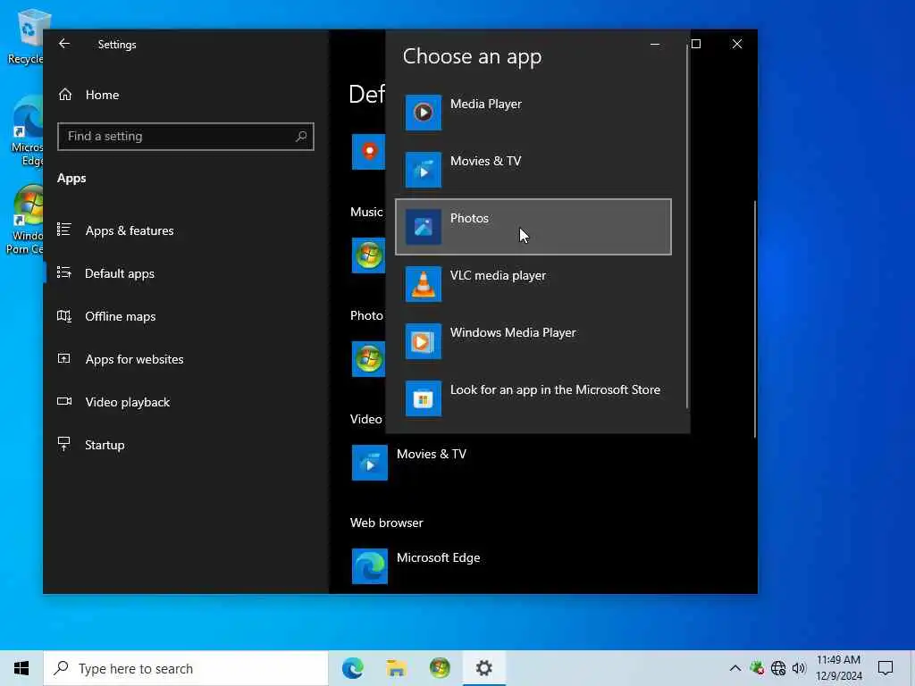Maximize the Settings window
The width and height of the screenshot is (915, 686).
(695, 44)
